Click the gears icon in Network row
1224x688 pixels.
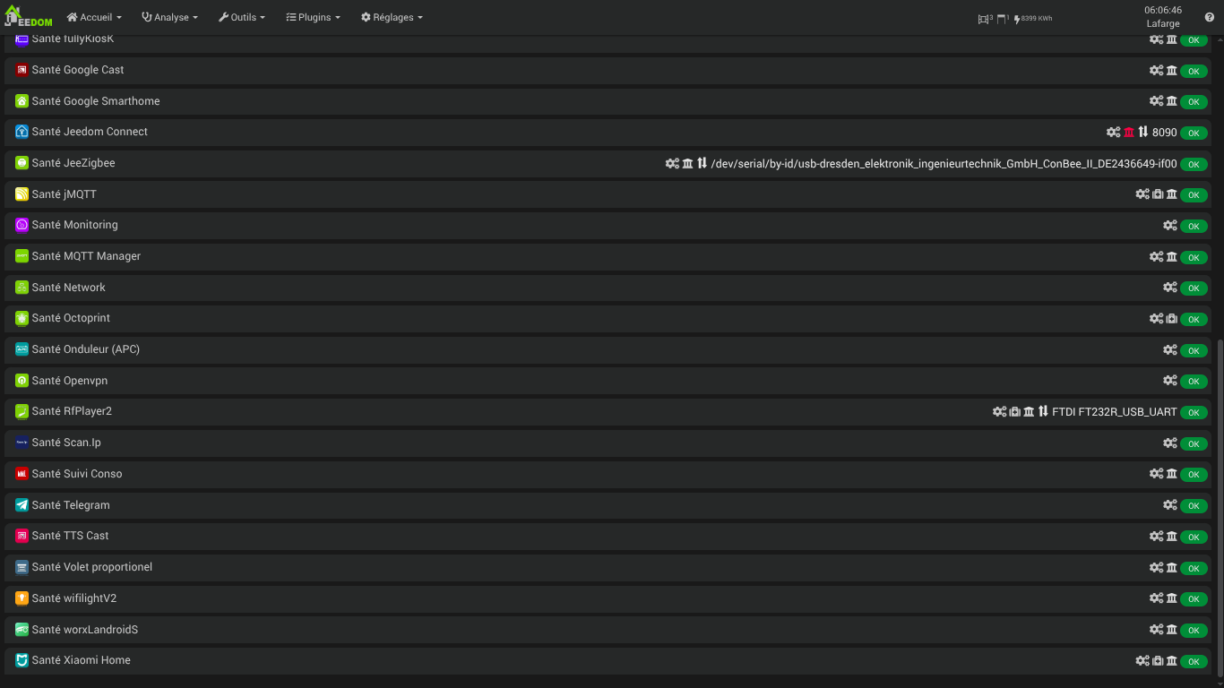(x=1170, y=288)
